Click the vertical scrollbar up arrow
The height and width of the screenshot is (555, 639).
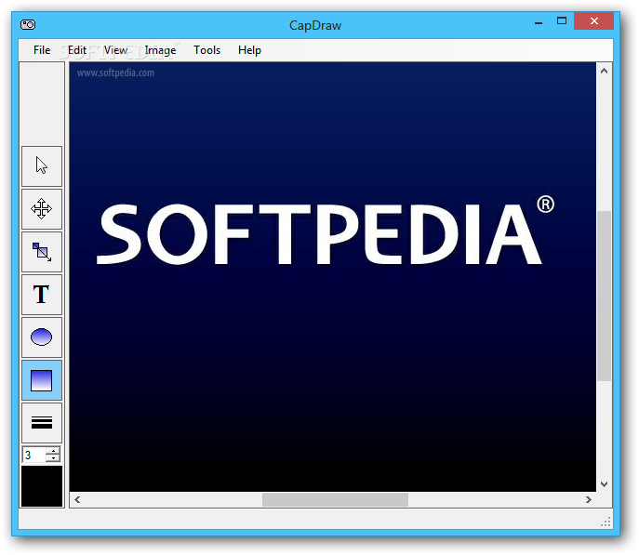tap(604, 71)
